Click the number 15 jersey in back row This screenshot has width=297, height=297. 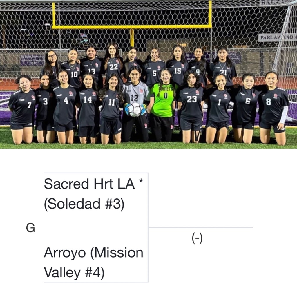pyautogui.click(x=178, y=73)
